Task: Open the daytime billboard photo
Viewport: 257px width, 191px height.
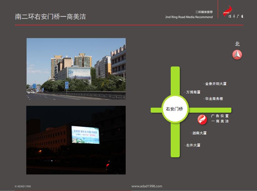Action: coord(76,69)
